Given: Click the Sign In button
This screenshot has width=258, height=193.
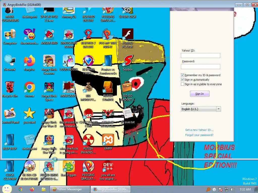Looking at the screenshot, I should tap(200, 94).
